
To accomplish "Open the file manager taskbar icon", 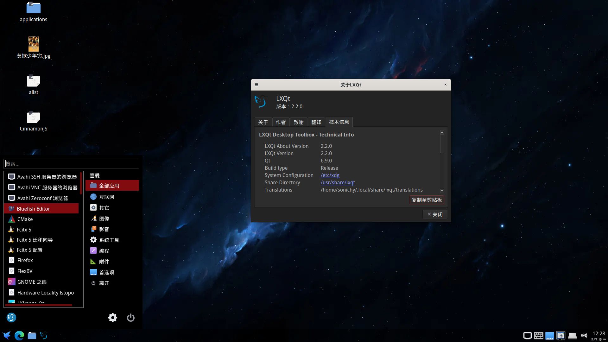I will click(x=32, y=335).
